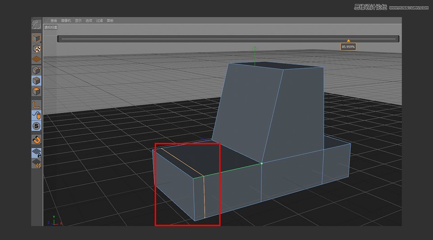
Task: Open the 过滤 (Filter) menu
Action: 99,21
